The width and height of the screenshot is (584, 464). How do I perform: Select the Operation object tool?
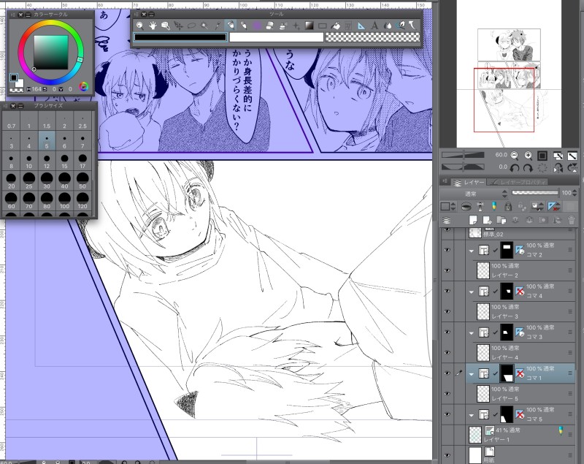click(166, 26)
